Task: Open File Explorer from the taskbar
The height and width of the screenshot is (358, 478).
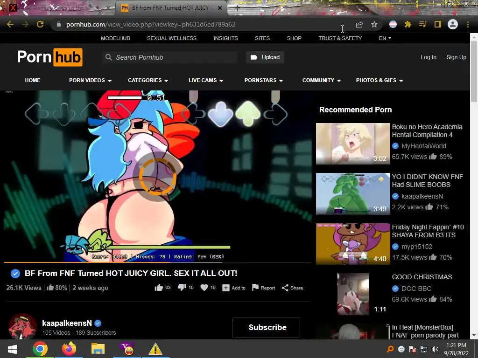Action: (x=98, y=349)
